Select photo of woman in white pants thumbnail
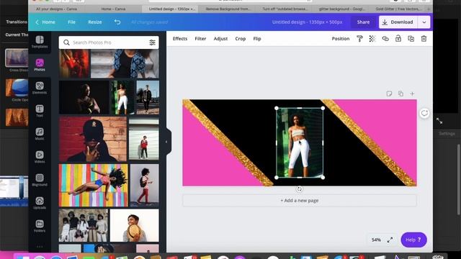This screenshot has width=461, height=259. pos(122,98)
